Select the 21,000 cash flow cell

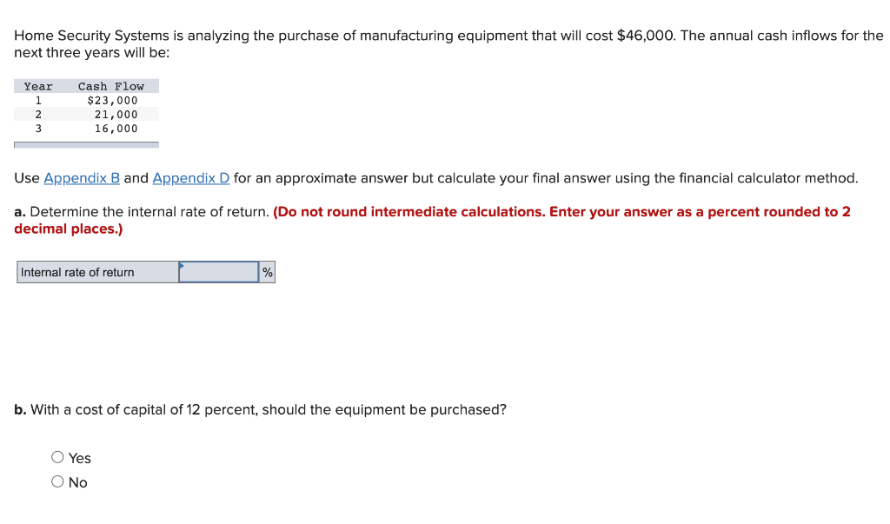click(116, 115)
